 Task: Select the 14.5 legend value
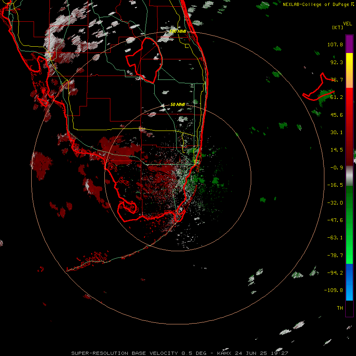337,150
